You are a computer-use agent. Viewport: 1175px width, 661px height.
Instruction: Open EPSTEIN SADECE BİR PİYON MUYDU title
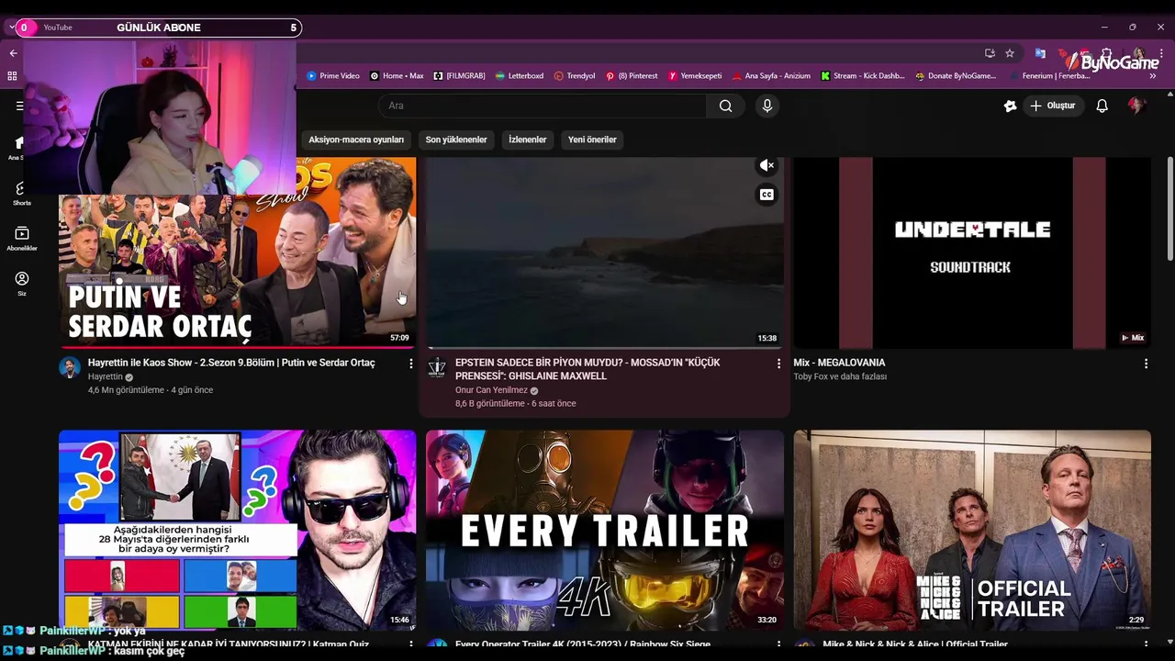[x=587, y=369]
